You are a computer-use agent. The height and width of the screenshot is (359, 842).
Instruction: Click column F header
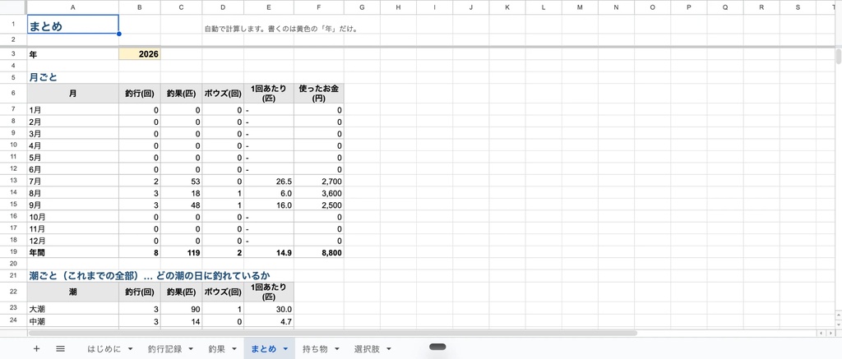319,7
